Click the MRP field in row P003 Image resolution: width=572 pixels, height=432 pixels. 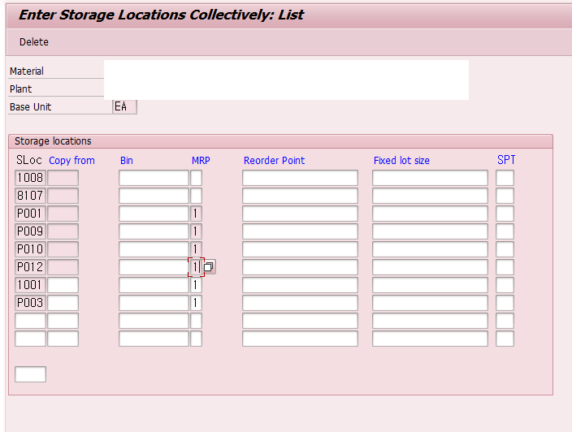click(197, 303)
